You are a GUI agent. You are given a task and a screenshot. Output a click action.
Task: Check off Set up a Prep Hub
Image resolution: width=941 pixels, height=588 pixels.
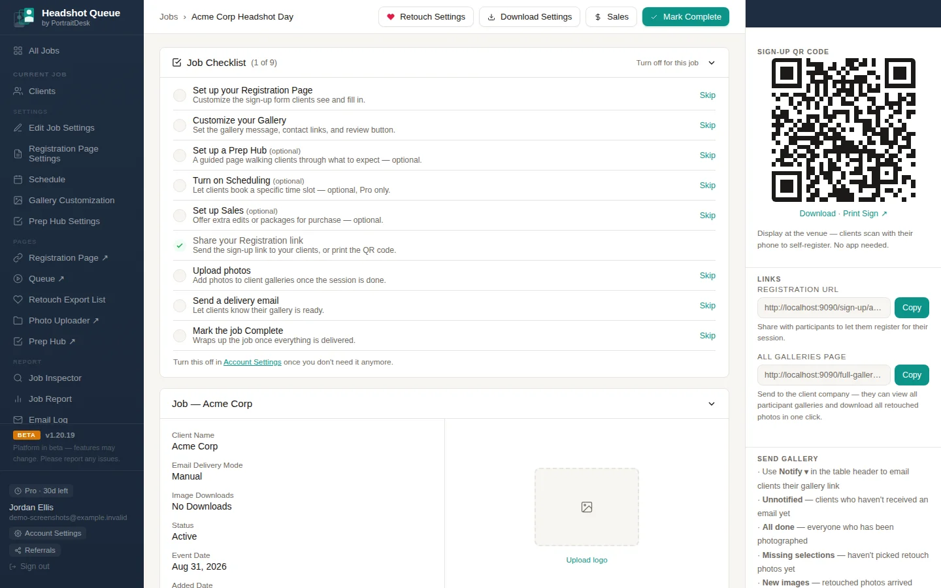180,155
